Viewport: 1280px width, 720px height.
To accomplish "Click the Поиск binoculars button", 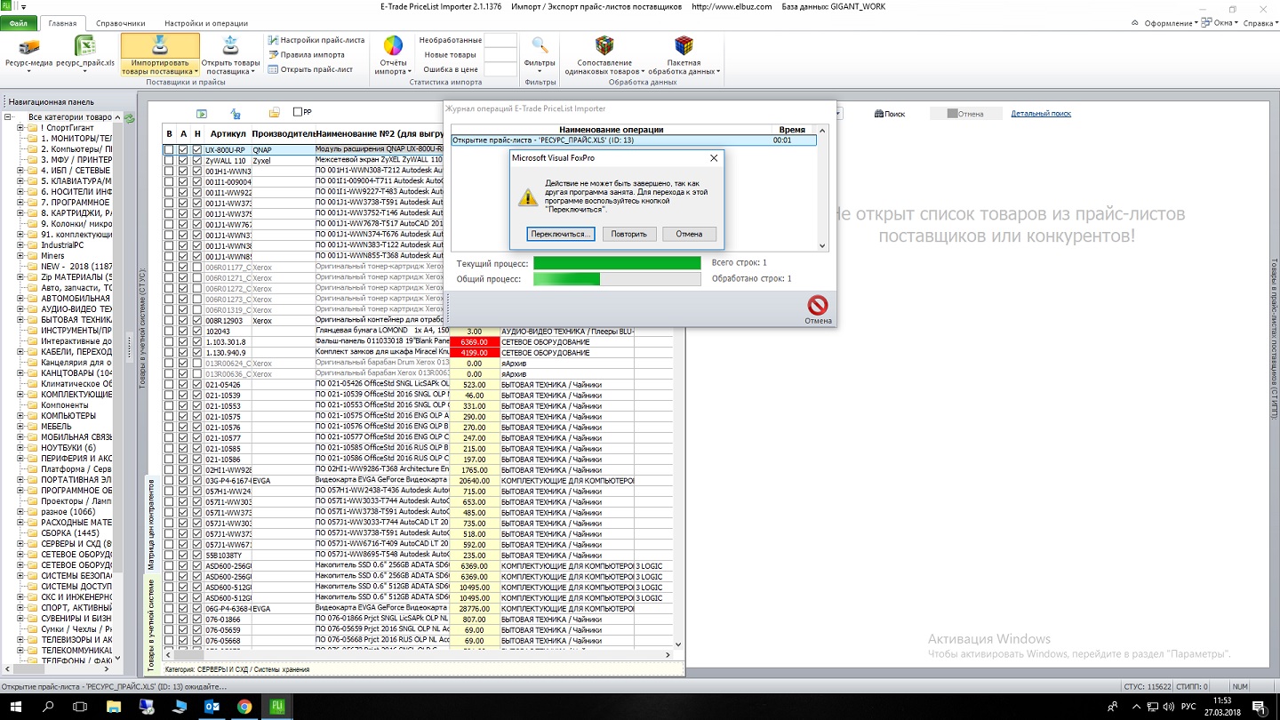I will (x=889, y=114).
